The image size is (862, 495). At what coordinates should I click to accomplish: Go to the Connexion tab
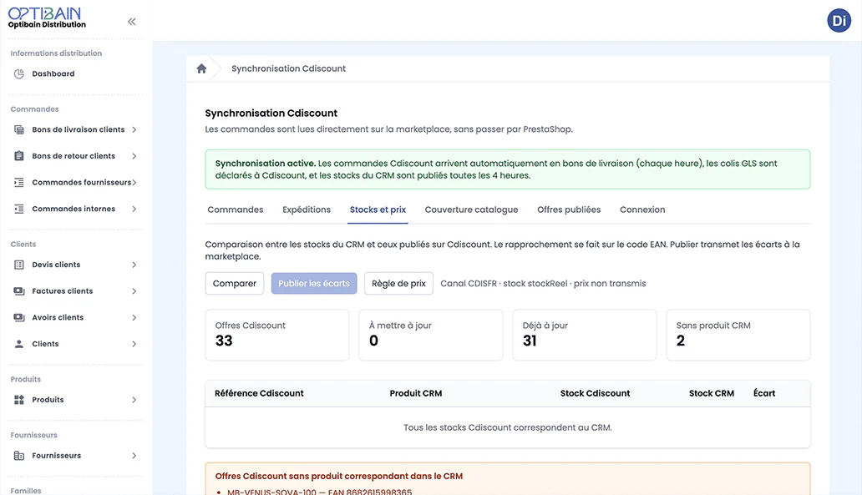pos(642,210)
